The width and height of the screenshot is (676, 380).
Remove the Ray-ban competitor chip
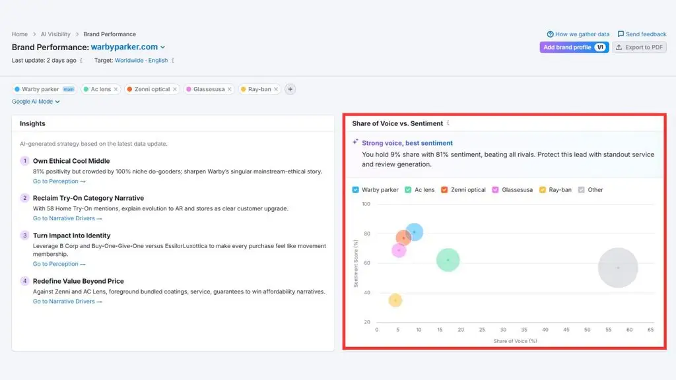pyautogui.click(x=276, y=89)
